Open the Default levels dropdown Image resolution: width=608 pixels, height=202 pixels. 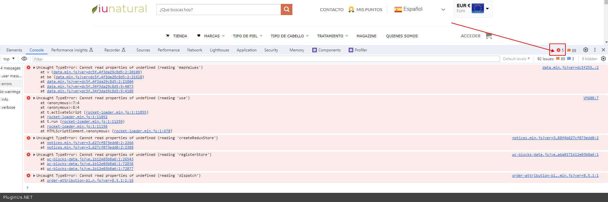(x=516, y=59)
